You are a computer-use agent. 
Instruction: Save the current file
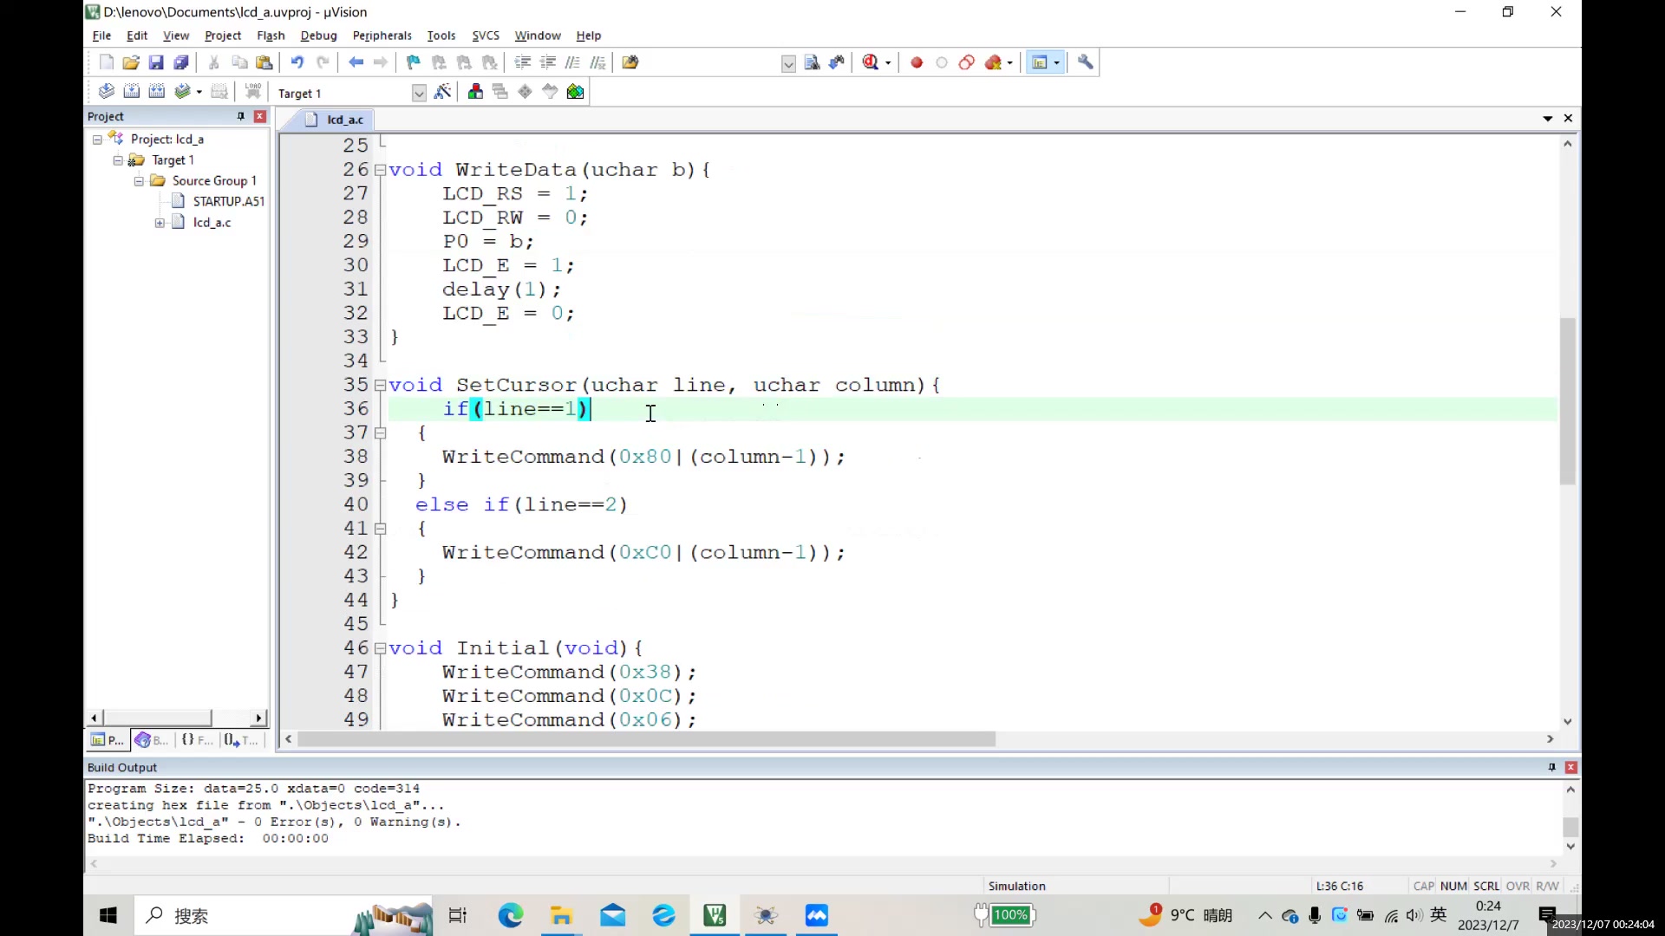click(156, 62)
